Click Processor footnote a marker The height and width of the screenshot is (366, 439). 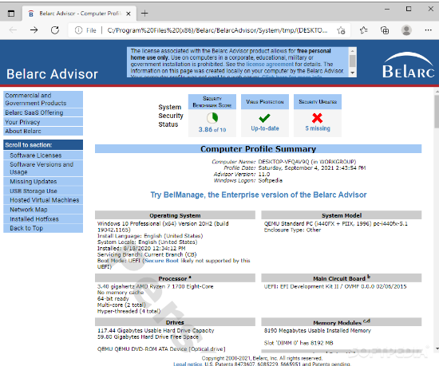(190, 277)
